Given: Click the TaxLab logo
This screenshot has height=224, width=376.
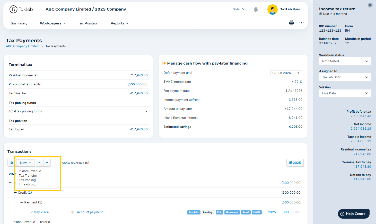Looking at the screenshot, I should click(x=21, y=9).
